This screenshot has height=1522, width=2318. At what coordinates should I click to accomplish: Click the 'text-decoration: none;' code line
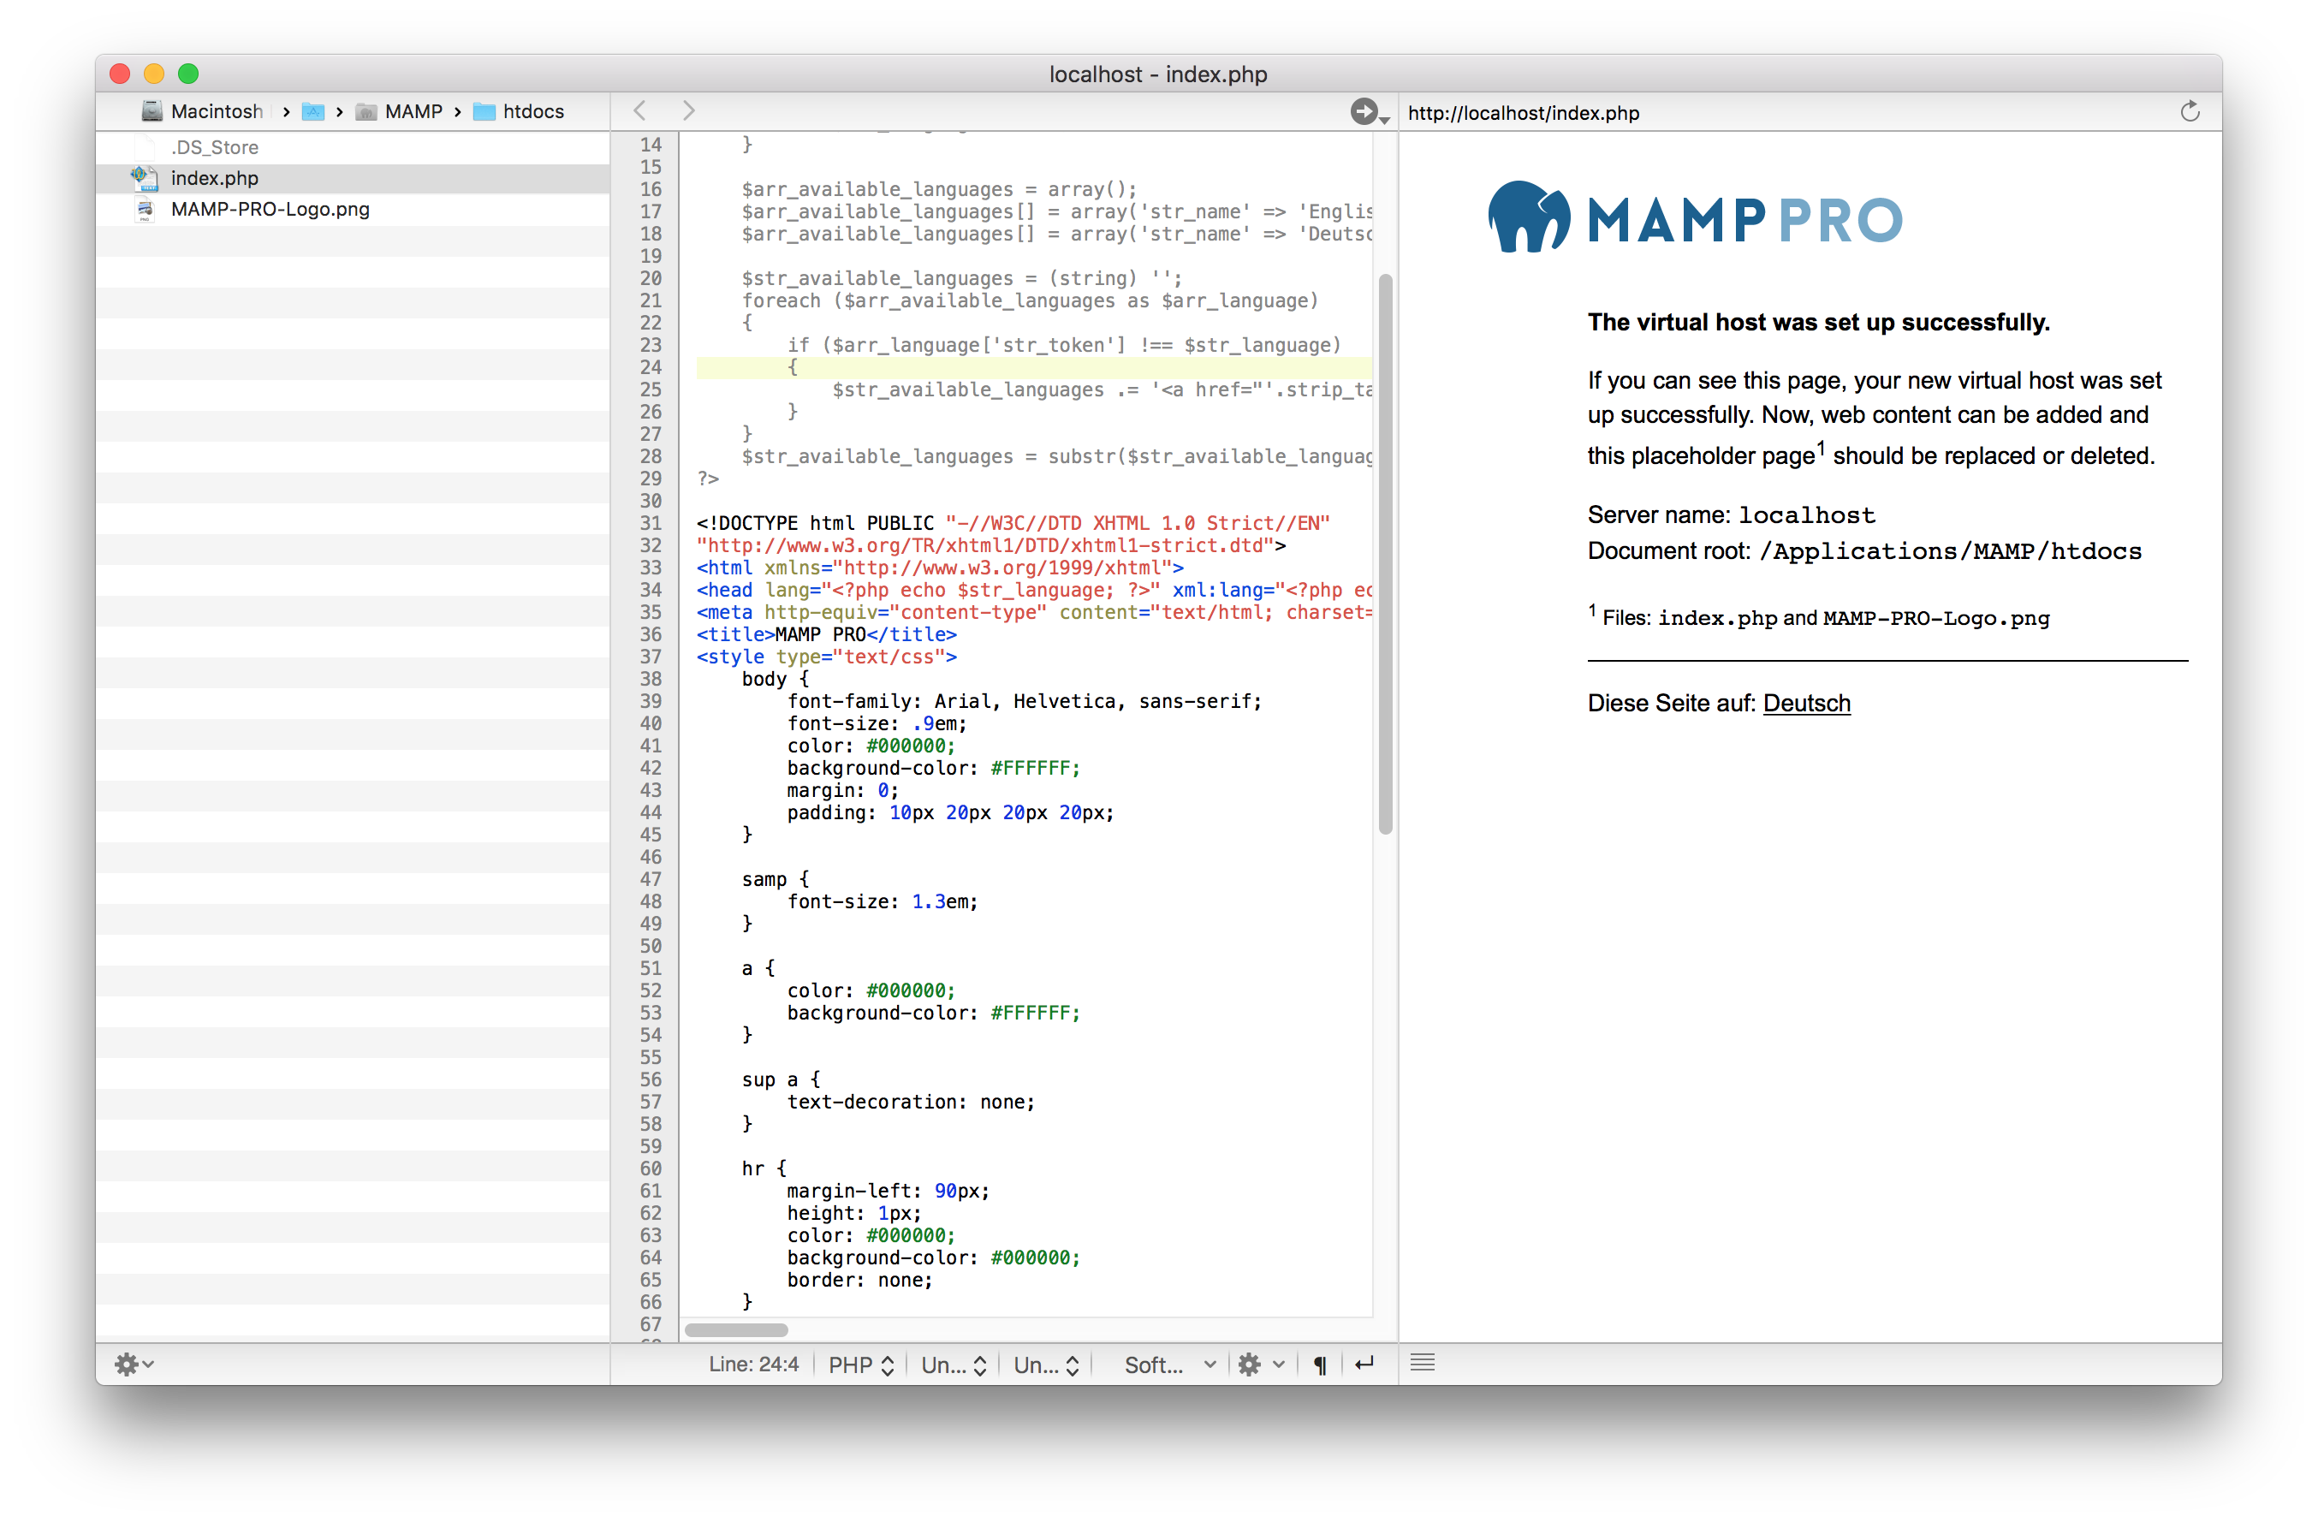point(911,1103)
